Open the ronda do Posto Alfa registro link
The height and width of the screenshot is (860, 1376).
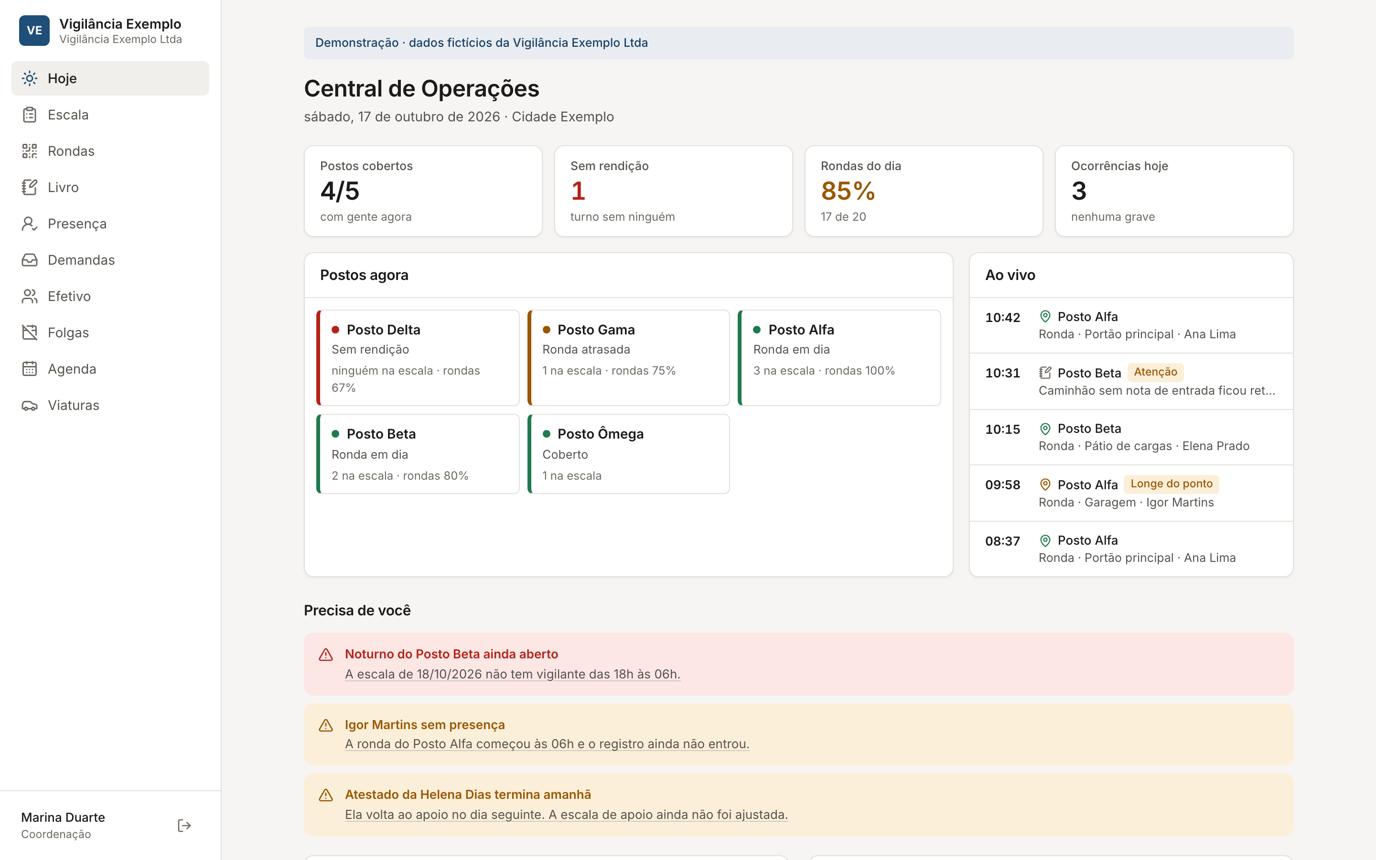pos(547,744)
